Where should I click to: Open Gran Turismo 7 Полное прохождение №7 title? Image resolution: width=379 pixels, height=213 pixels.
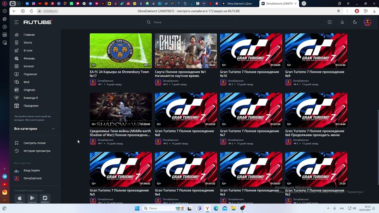(250, 133)
